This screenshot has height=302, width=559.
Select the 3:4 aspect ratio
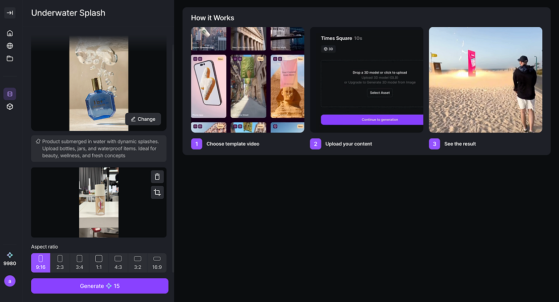point(80,263)
